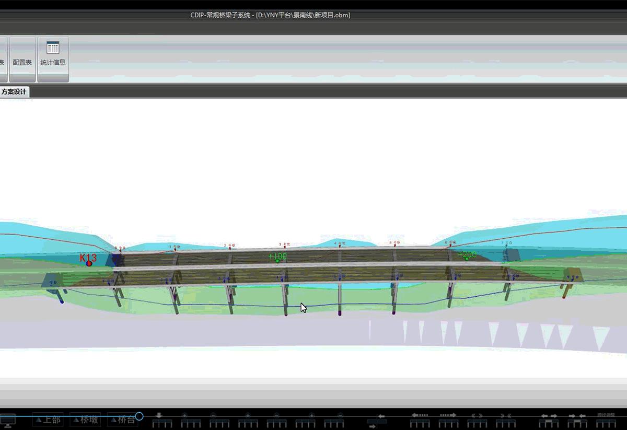The width and height of the screenshot is (627, 430).
Task: Select the K13 stake marker
Action: (x=88, y=259)
